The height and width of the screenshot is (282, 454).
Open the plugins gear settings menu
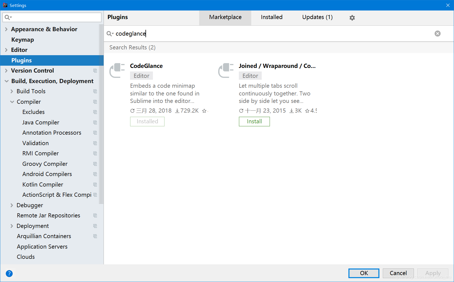[352, 18]
